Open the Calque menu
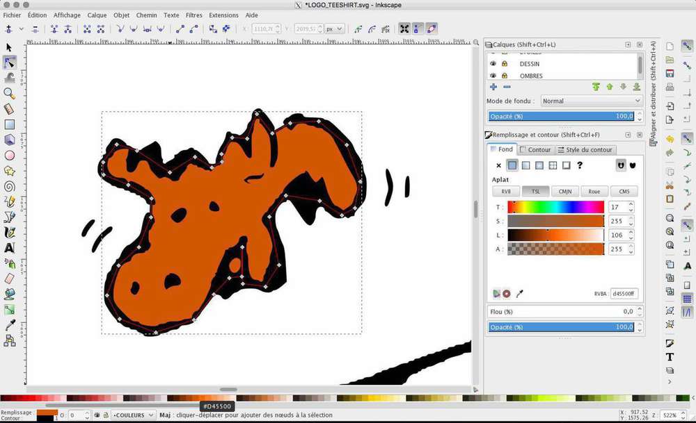Image resolution: width=696 pixels, height=423 pixels. click(97, 15)
